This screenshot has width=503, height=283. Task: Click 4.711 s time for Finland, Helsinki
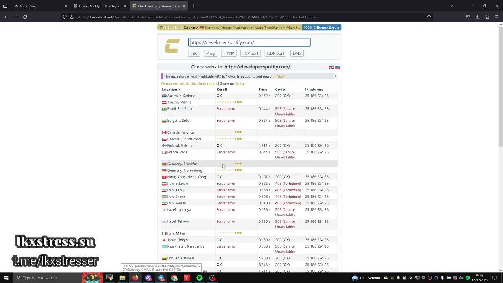click(264, 145)
